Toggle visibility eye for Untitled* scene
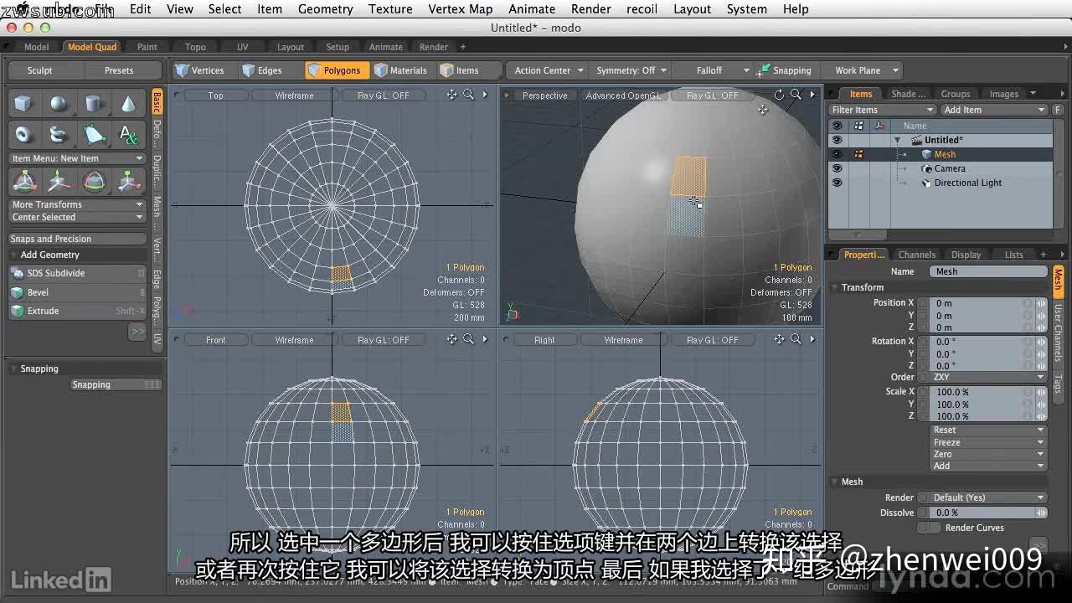 point(837,140)
